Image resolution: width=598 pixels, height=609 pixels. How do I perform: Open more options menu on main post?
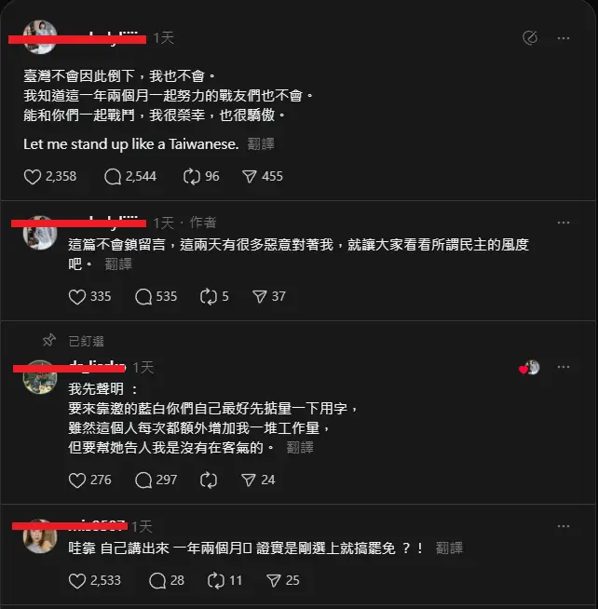click(x=564, y=38)
